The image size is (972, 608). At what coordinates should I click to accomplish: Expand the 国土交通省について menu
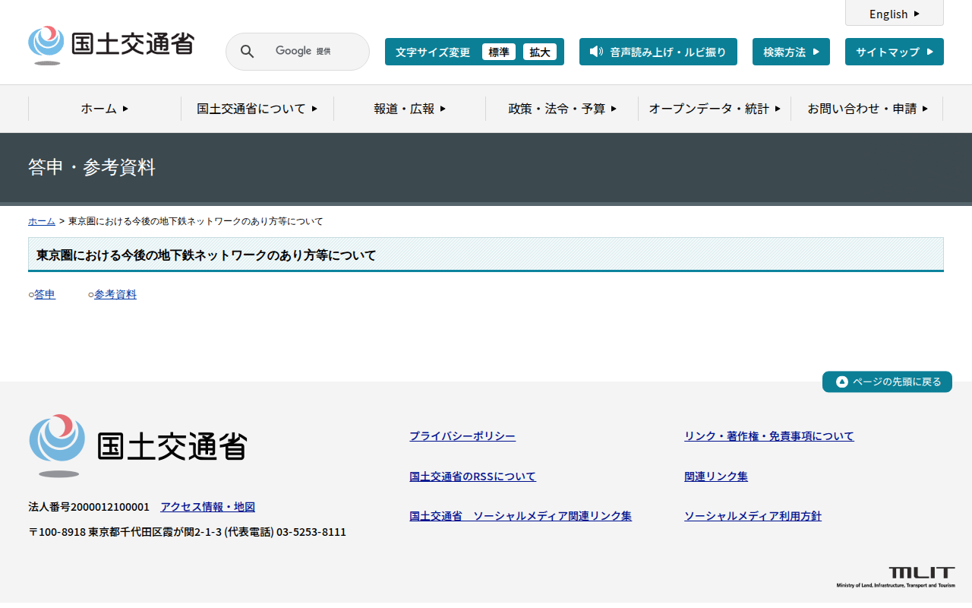pos(257,109)
